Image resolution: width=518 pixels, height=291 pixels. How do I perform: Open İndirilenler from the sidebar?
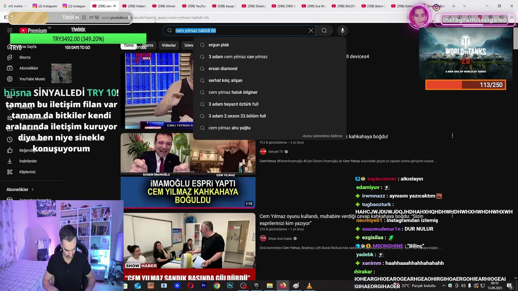[28, 161]
